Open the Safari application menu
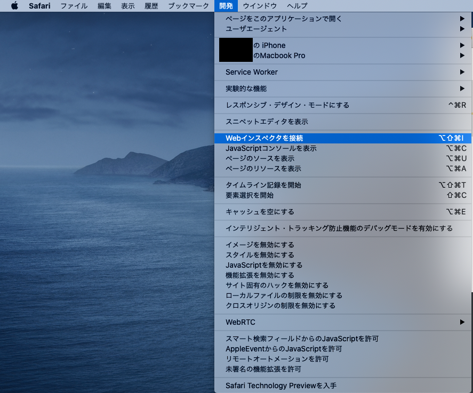Viewport: 473px width, 393px height. (39, 6)
